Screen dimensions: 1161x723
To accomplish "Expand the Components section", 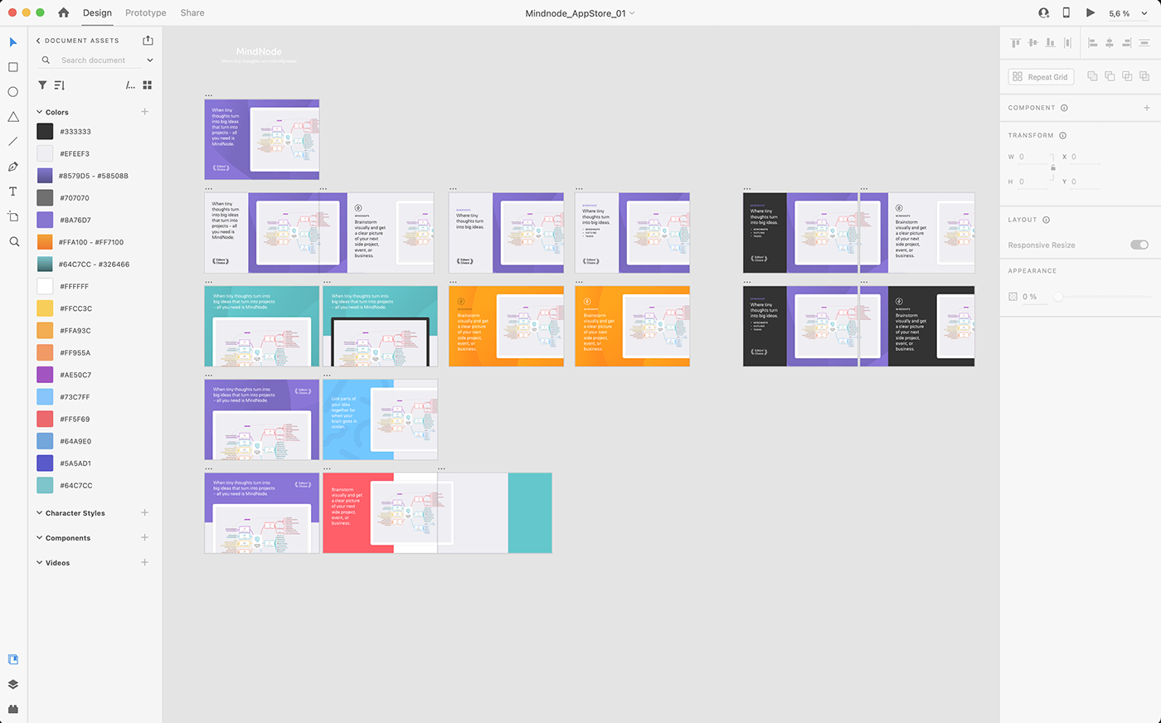I will pos(39,538).
